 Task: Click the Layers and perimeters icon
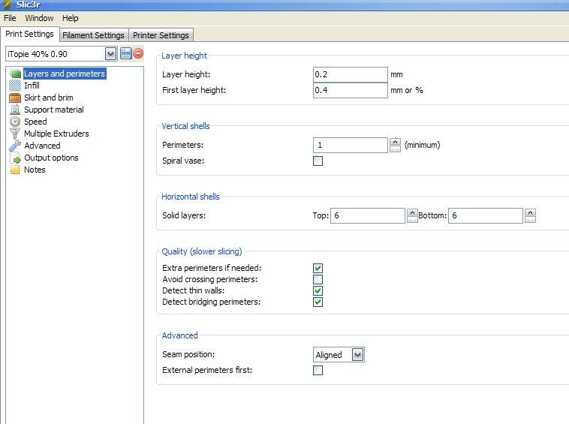(15, 74)
